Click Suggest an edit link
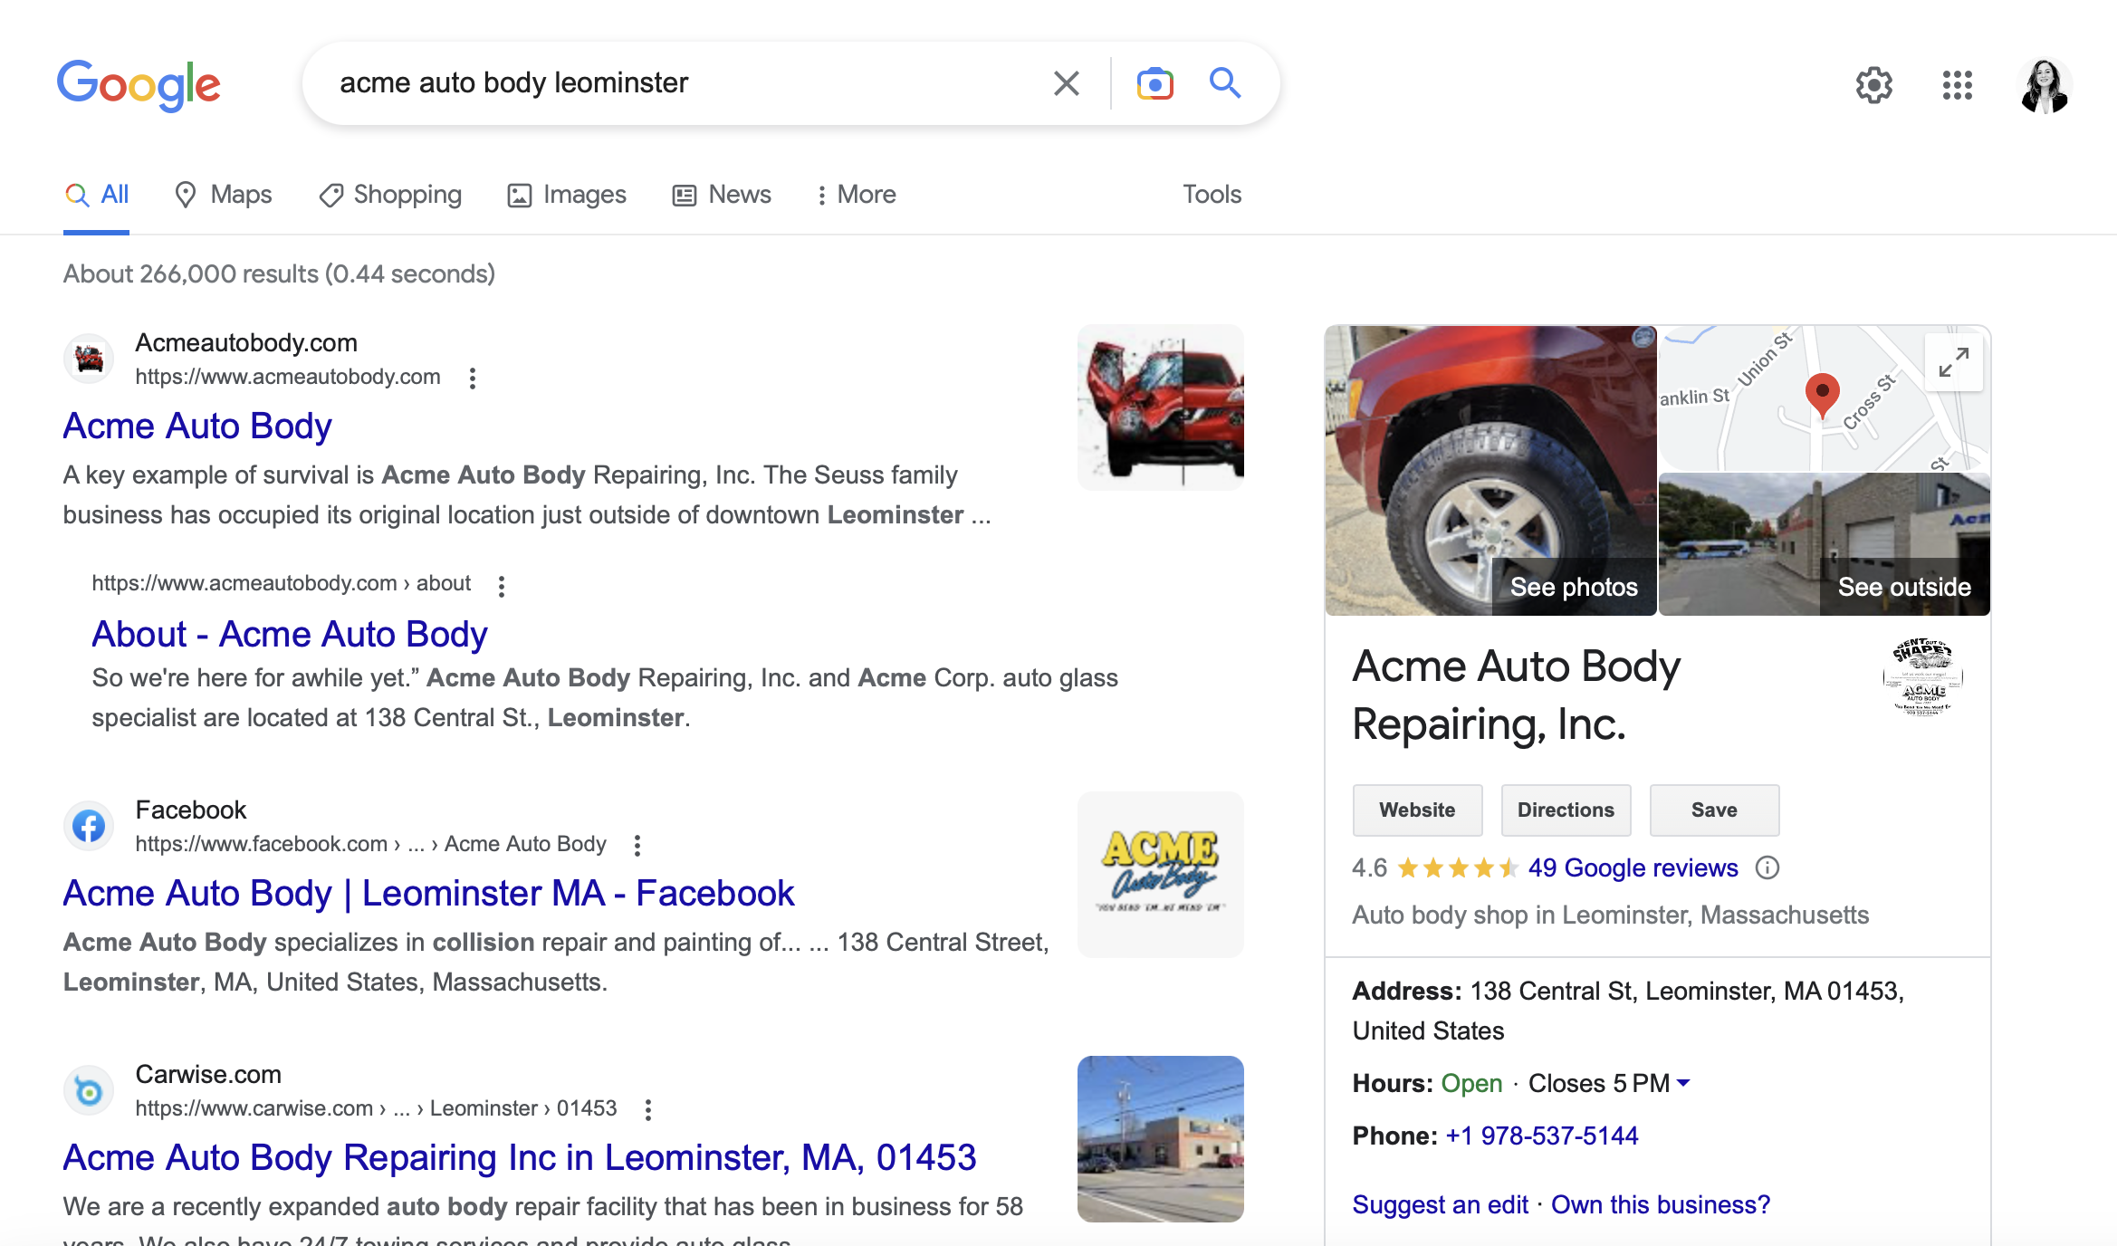Viewport: 2117px width, 1246px height. pyautogui.click(x=1440, y=1205)
